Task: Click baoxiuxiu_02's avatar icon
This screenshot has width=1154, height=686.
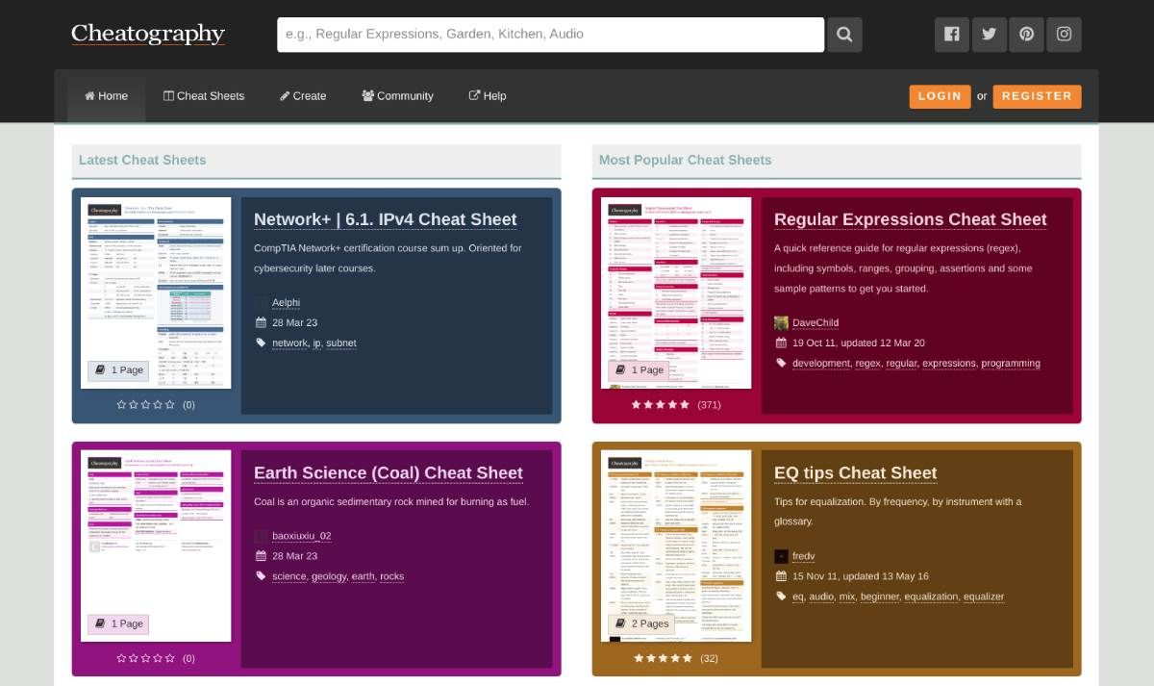Action: [x=261, y=536]
